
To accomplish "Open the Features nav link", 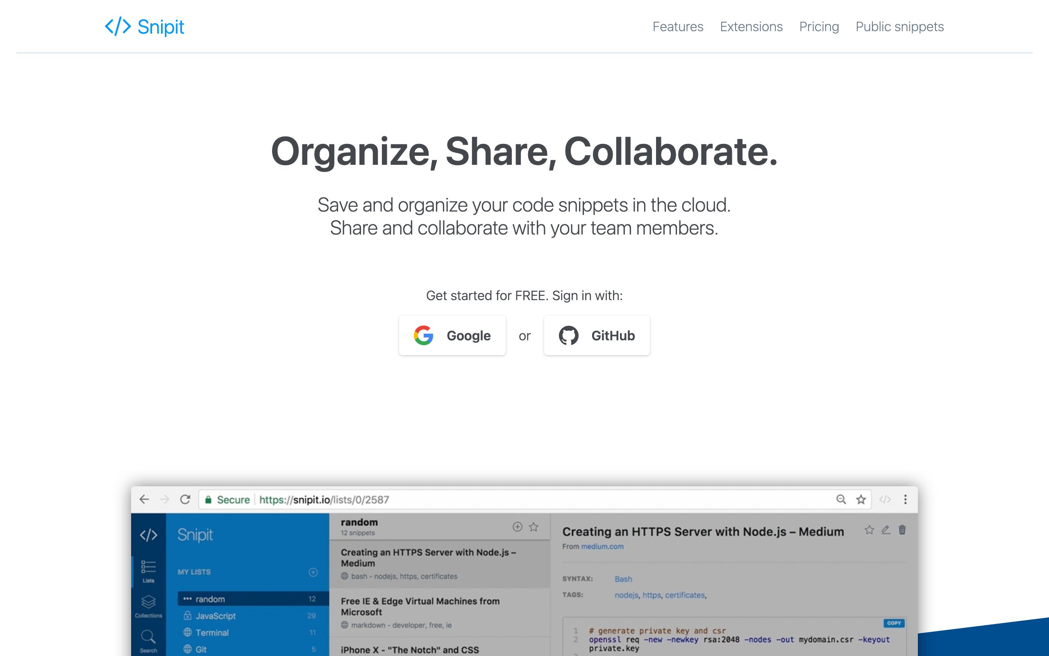I will (678, 27).
